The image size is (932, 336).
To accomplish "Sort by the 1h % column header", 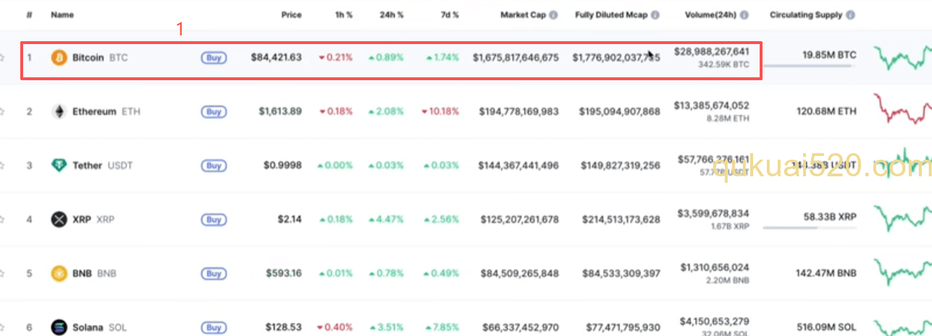I will coord(343,14).
